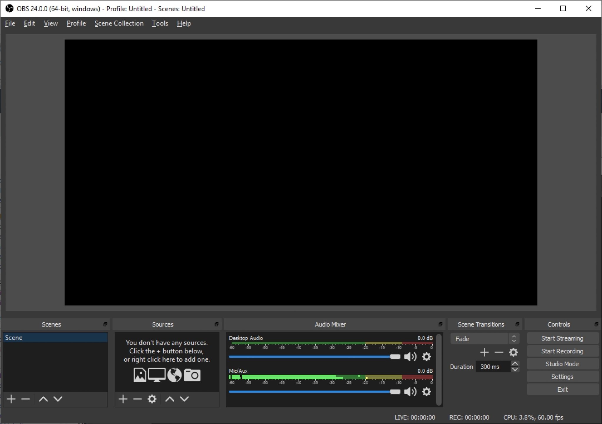This screenshot has height=424, width=602.
Task: Click Start Recording
Action: 562,351
